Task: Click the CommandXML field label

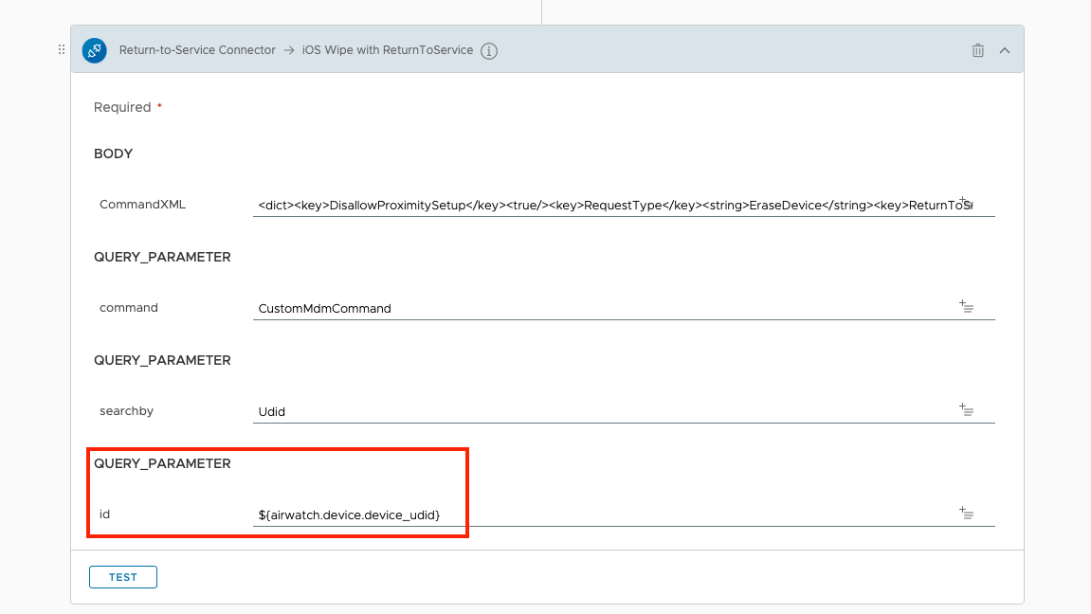Action: tap(143, 205)
